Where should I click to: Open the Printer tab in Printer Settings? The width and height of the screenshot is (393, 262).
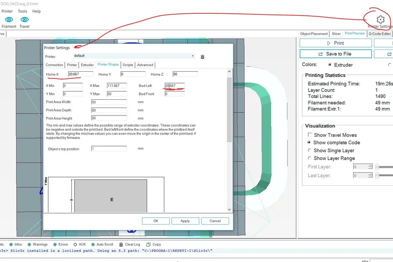[x=72, y=65]
